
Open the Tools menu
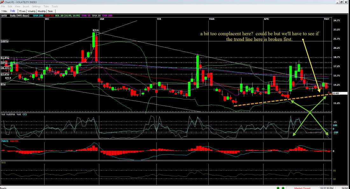coord(55,6)
